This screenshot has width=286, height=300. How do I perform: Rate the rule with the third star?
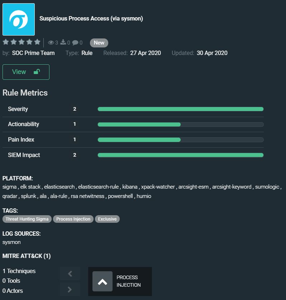coord(22,42)
